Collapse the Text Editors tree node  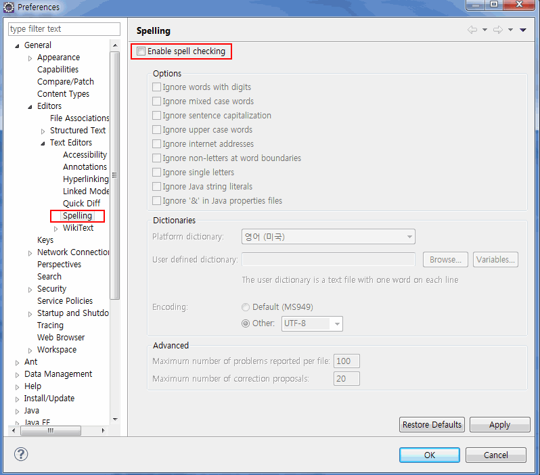(x=43, y=143)
